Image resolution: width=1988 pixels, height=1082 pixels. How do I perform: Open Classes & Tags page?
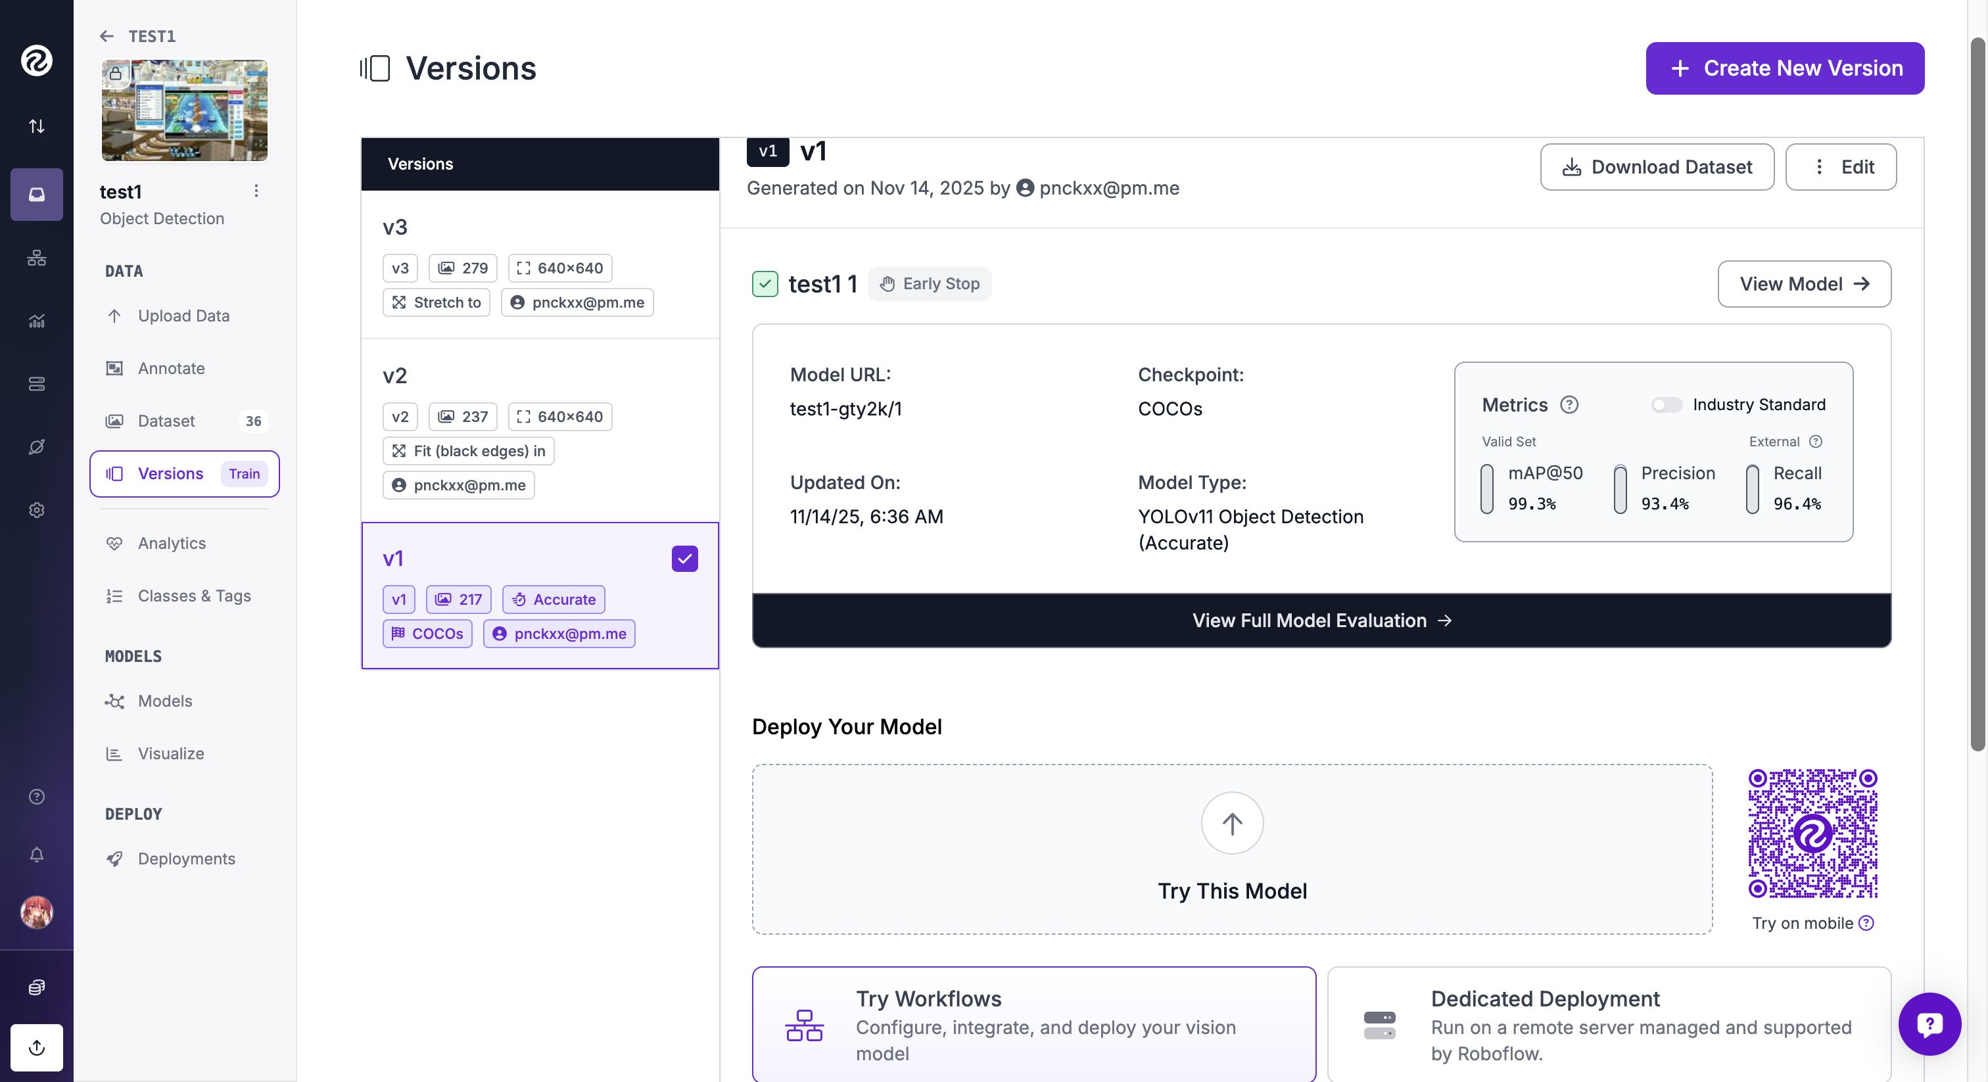pyautogui.click(x=194, y=596)
